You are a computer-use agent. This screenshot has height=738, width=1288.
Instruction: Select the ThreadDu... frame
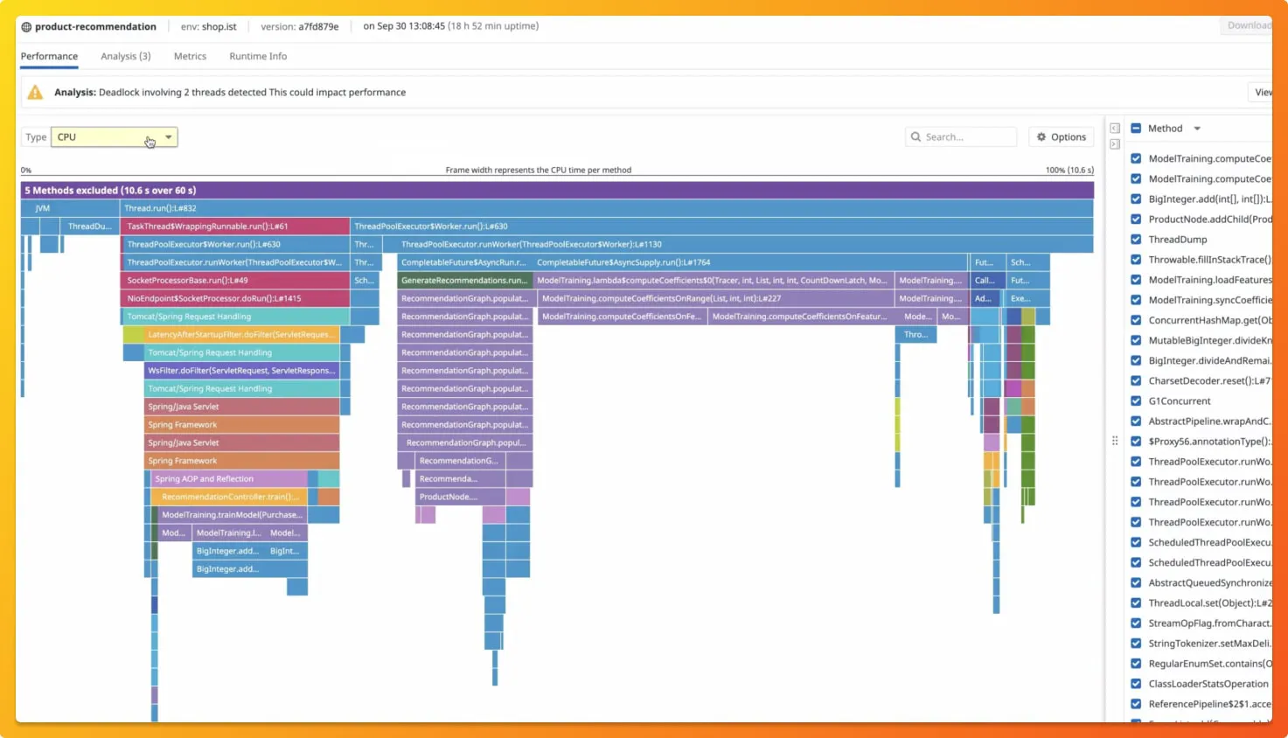pyautogui.click(x=91, y=226)
